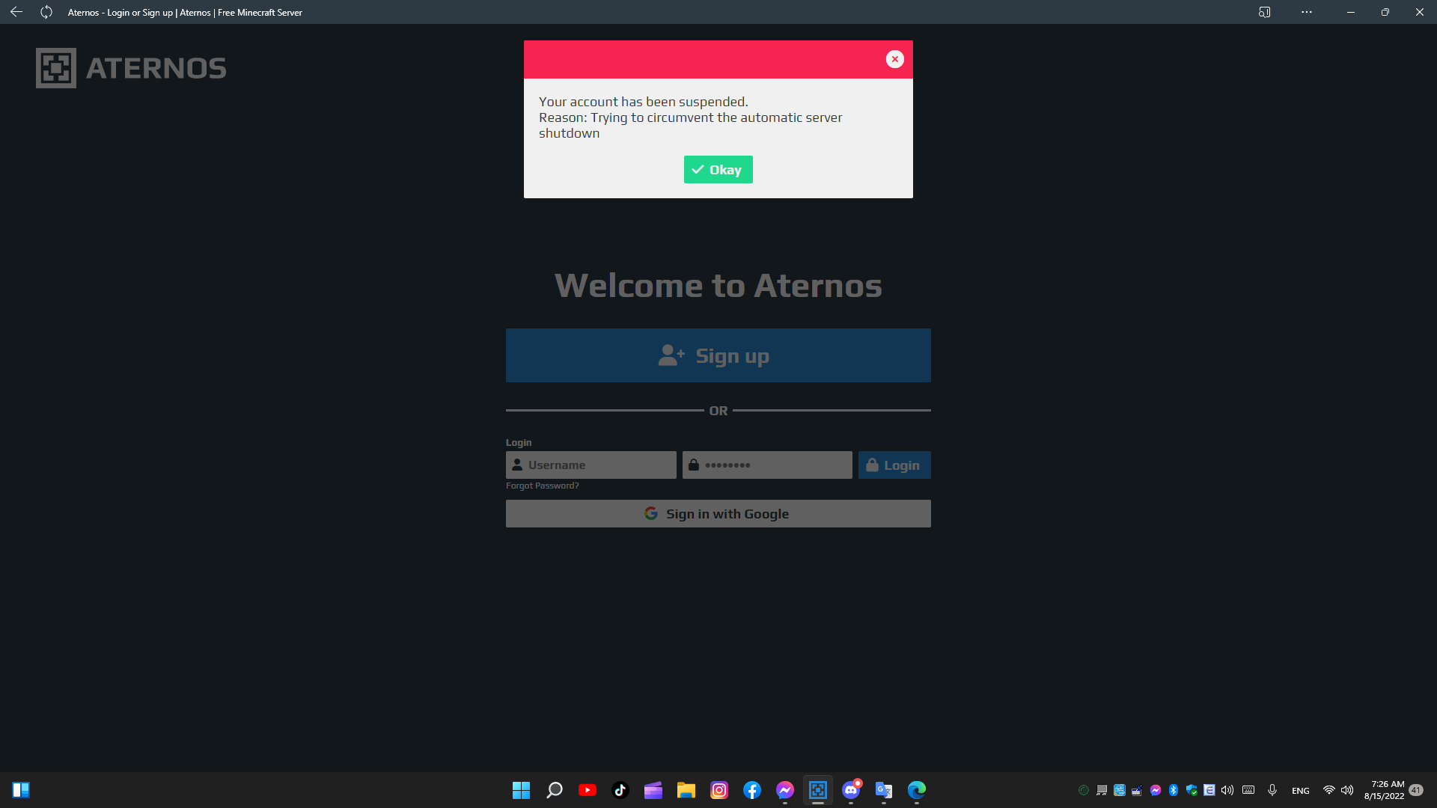
Task: Open Google Translate from the taskbar
Action: coord(884,790)
